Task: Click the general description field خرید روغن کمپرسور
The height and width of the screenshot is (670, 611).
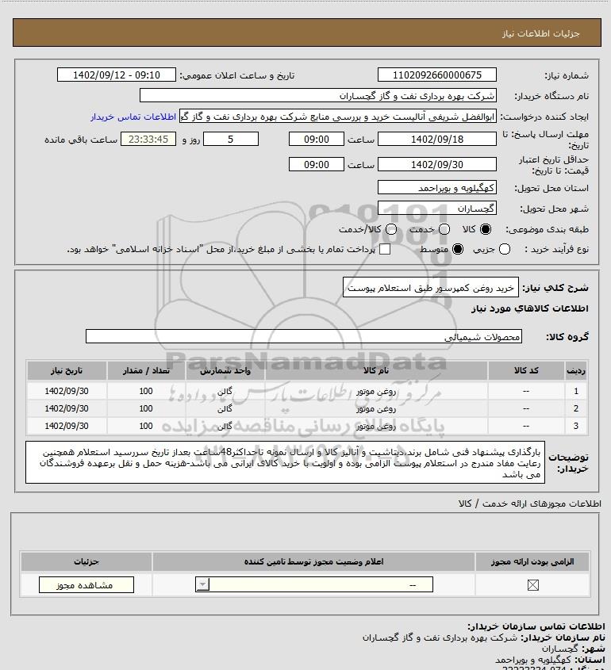Action: click(x=431, y=288)
